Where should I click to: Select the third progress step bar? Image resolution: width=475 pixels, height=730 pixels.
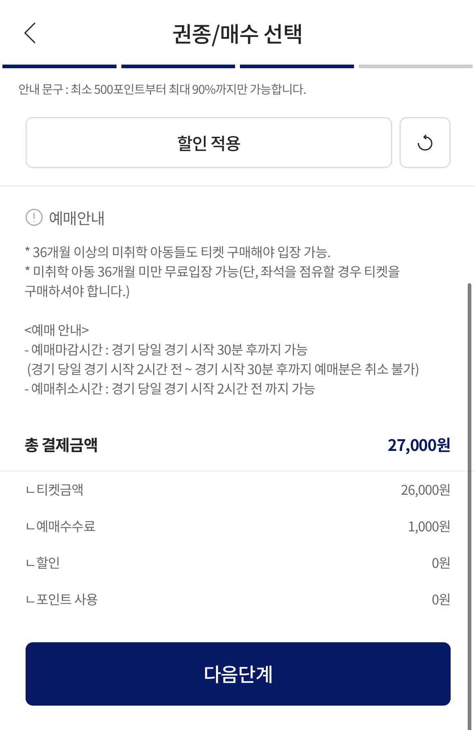click(297, 66)
